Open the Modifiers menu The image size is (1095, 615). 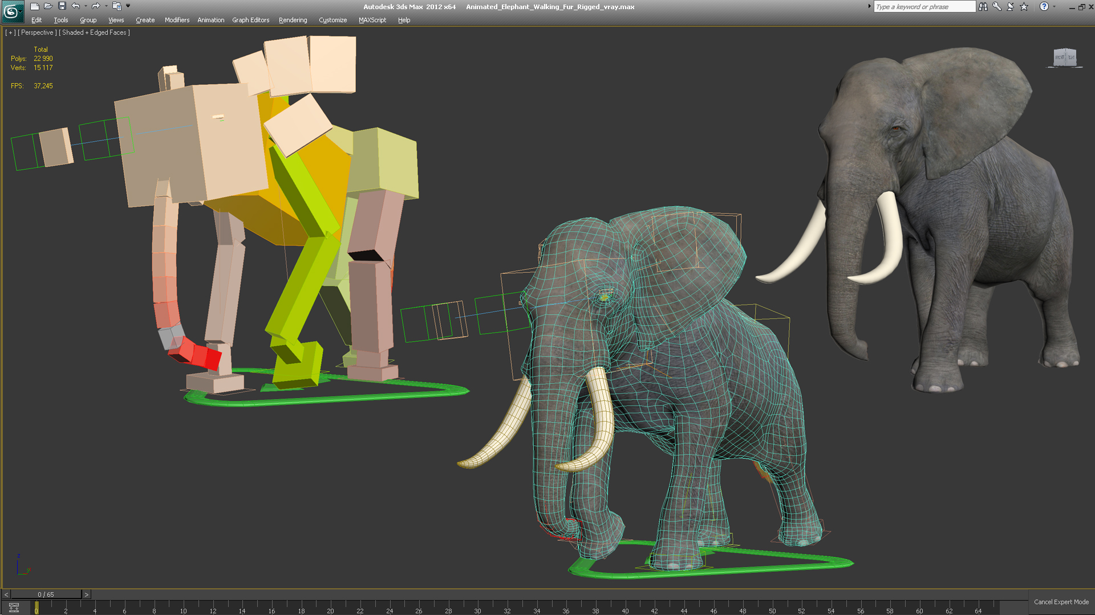177,20
